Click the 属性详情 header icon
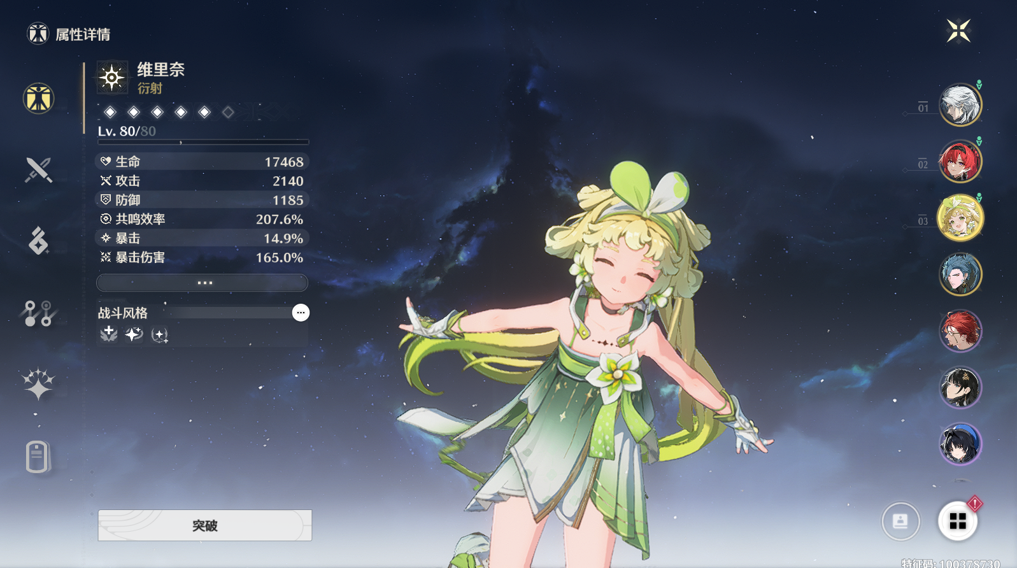1017x568 pixels. coord(38,33)
